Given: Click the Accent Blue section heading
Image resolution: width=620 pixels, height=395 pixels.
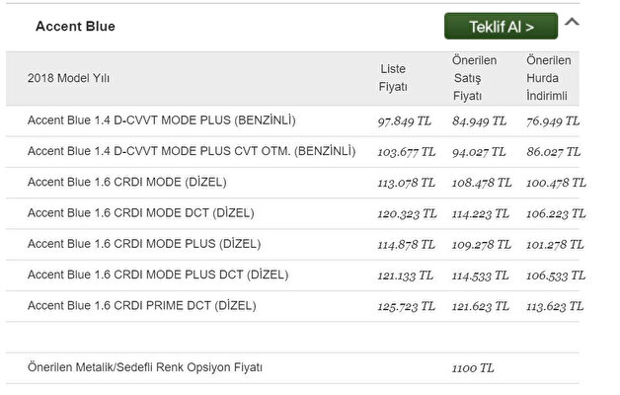Looking at the screenshot, I should click(75, 27).
